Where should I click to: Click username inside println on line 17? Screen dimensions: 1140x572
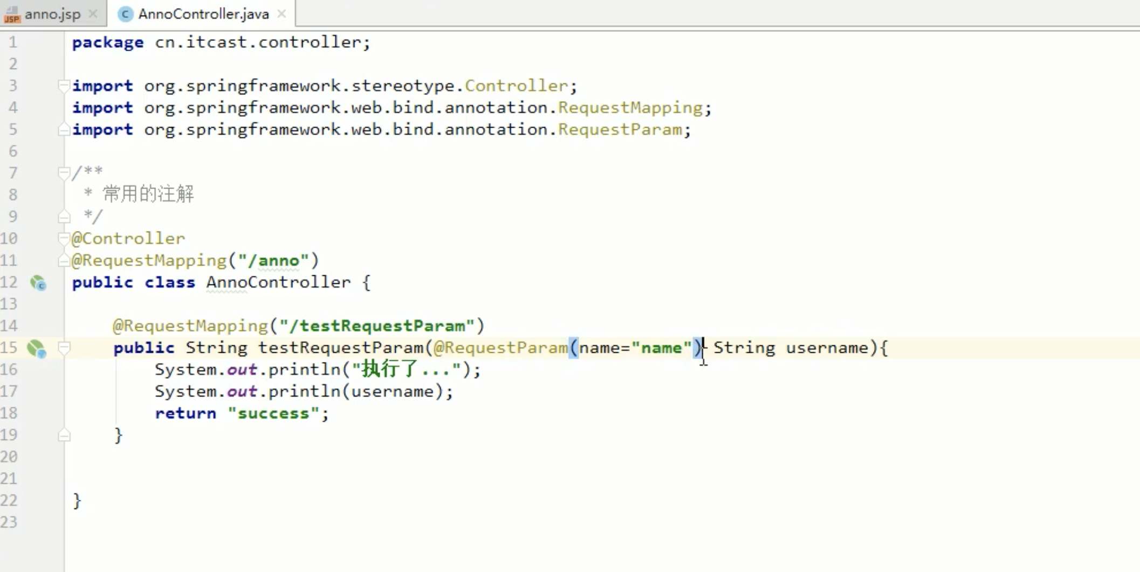(393, 392)
